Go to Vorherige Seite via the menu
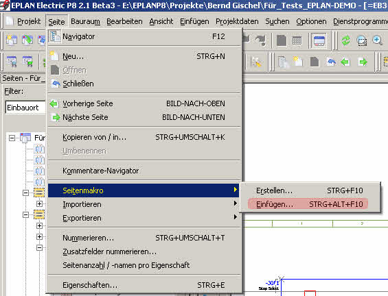 click(144, 103)
